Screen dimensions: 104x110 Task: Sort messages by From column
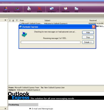(31, 20)
